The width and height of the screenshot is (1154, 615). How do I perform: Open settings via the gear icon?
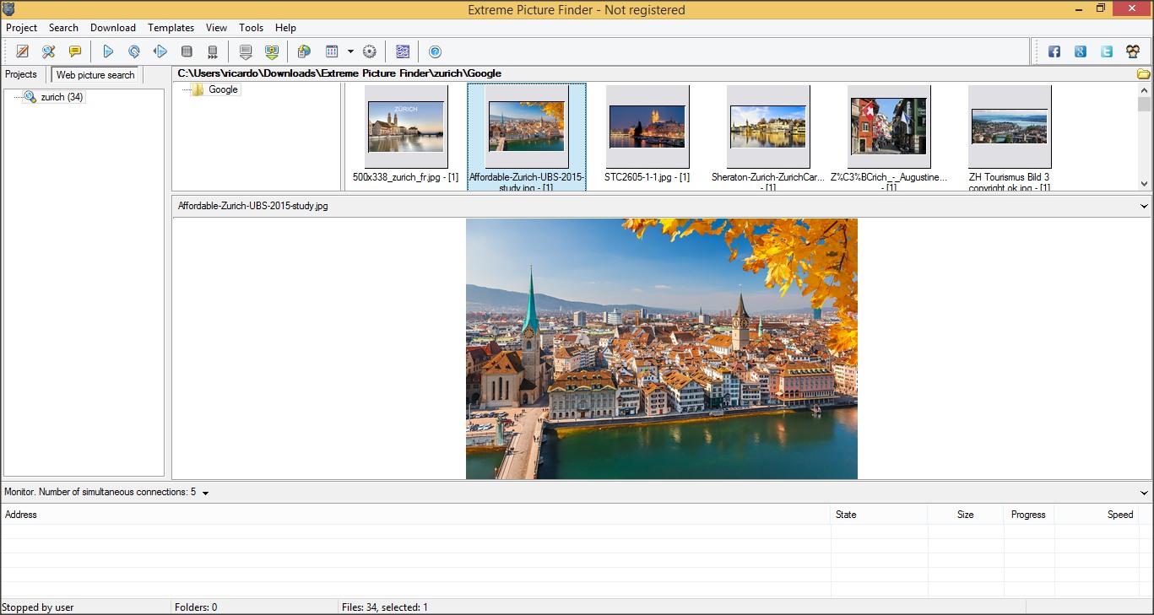click(369, 51)
